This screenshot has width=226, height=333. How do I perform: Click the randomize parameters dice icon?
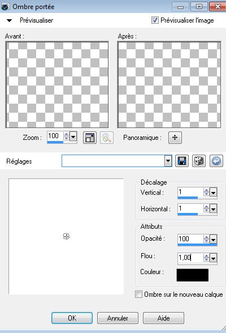199,161
